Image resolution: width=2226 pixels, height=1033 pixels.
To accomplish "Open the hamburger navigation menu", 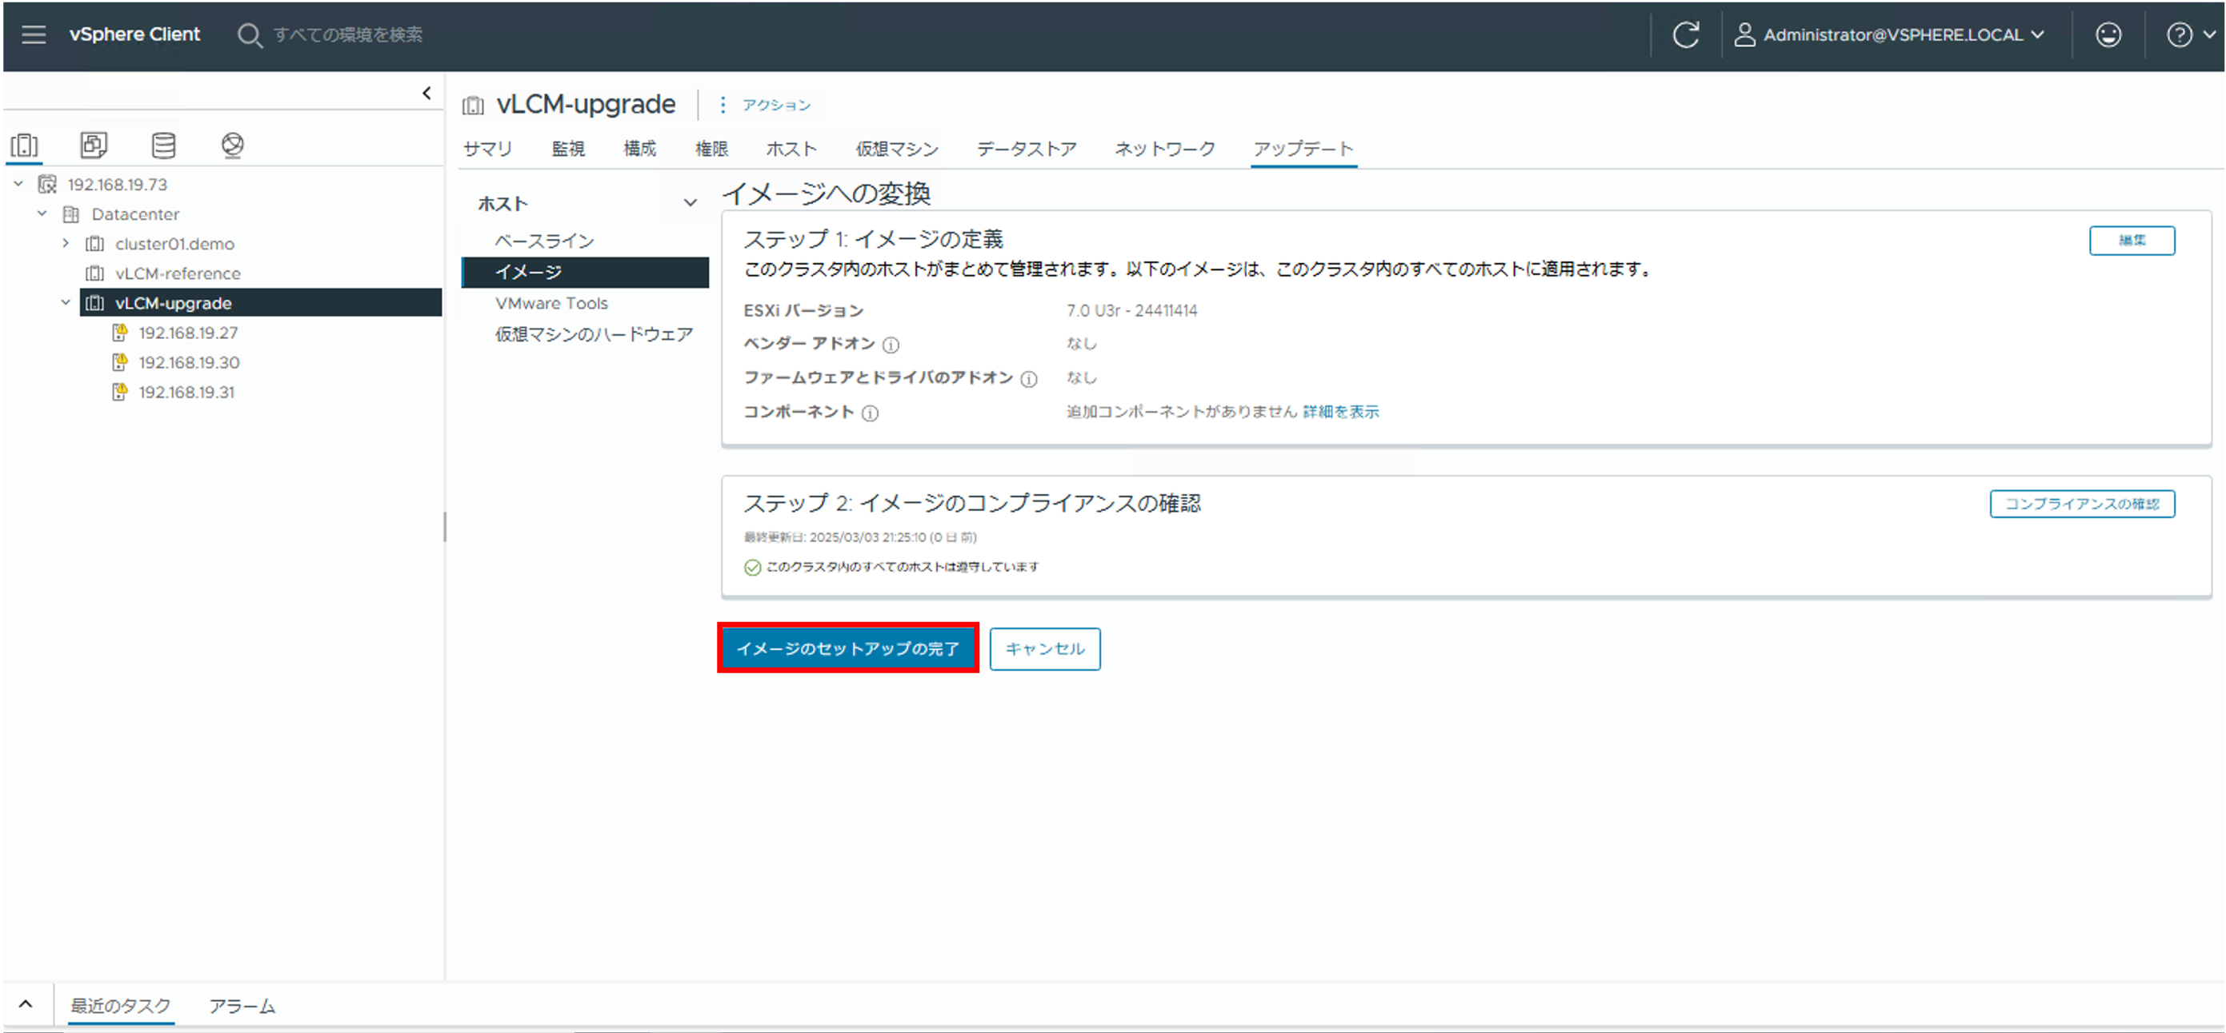I will pyautogui.click(x=34, y=34).
